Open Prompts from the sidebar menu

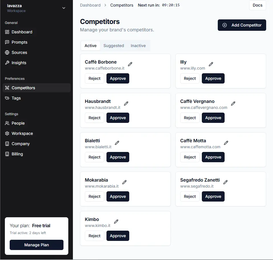point(36,42)
